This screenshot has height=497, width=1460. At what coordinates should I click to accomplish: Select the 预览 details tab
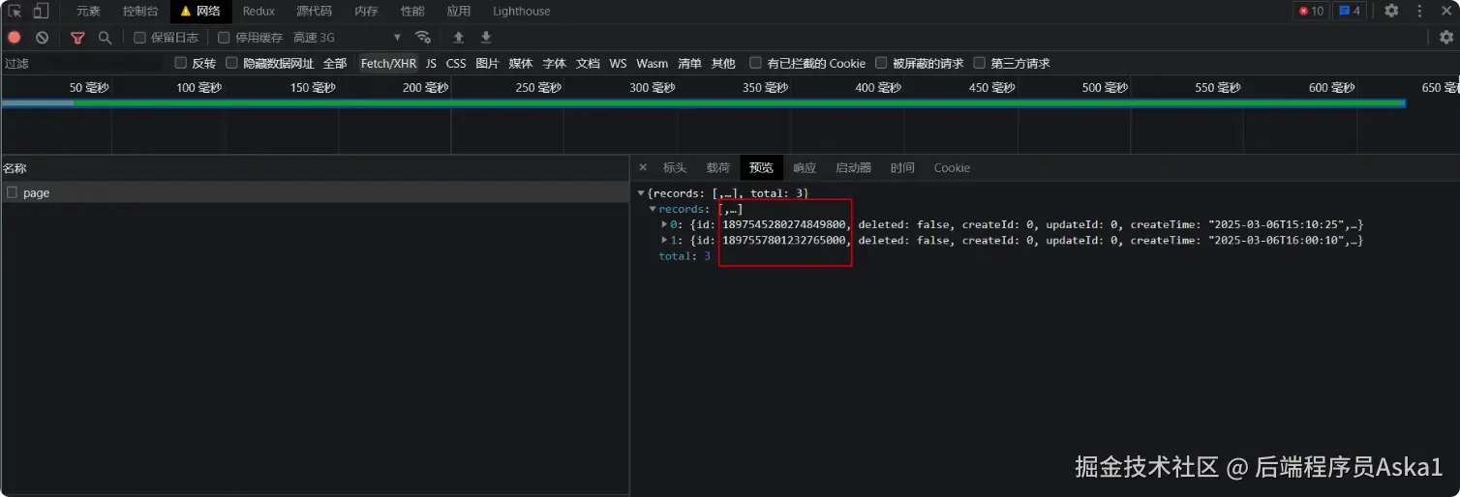(x=761, y=167)
